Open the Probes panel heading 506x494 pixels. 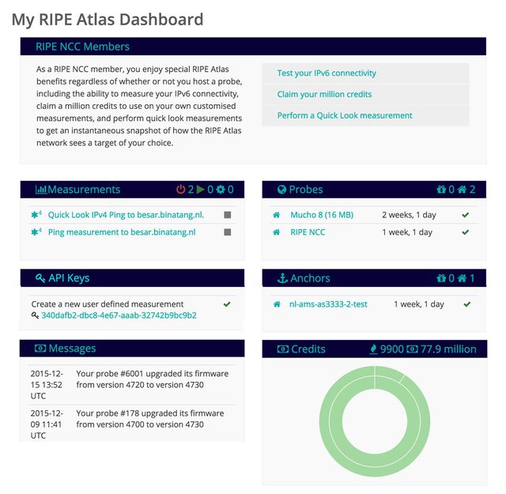tap(306, 190)
